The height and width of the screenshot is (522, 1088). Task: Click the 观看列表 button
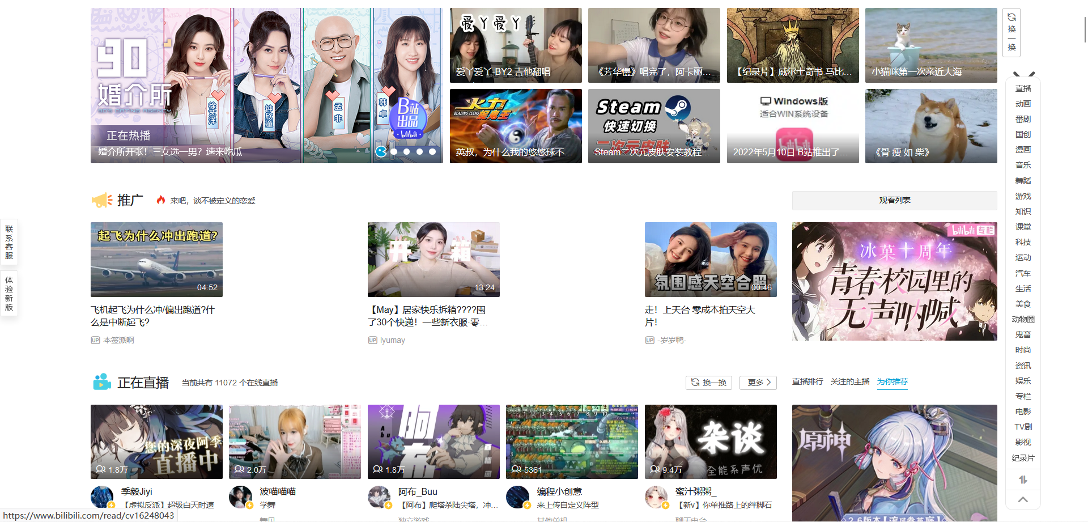[x=894, y=200]
